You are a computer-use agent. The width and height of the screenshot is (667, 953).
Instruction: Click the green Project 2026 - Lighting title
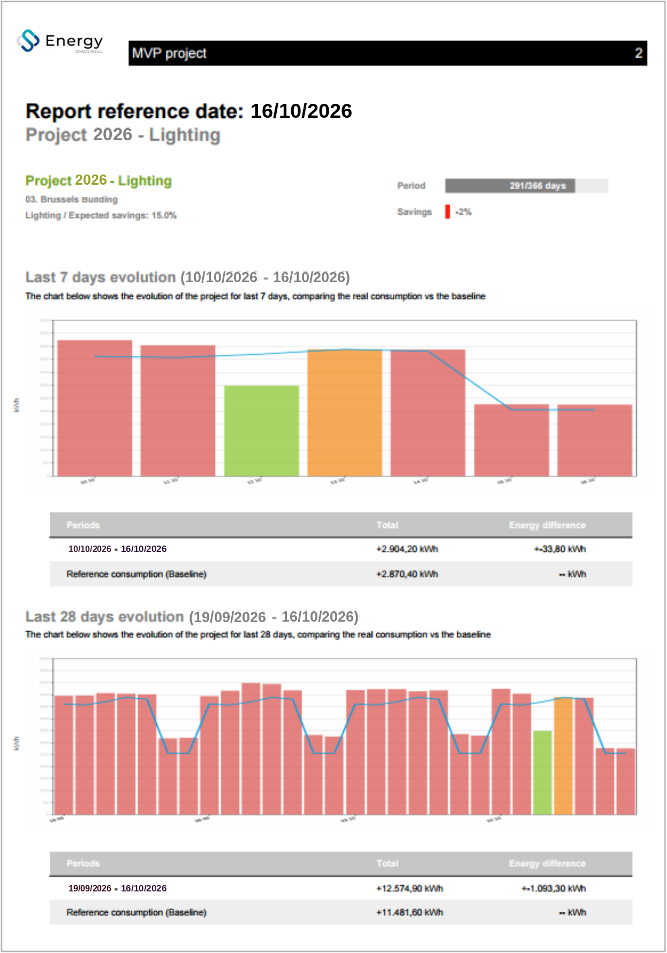coord(98,180)
